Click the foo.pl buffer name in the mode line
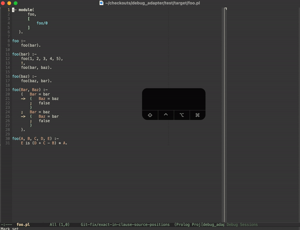300x230 pixels. click(x=23, y=224)
